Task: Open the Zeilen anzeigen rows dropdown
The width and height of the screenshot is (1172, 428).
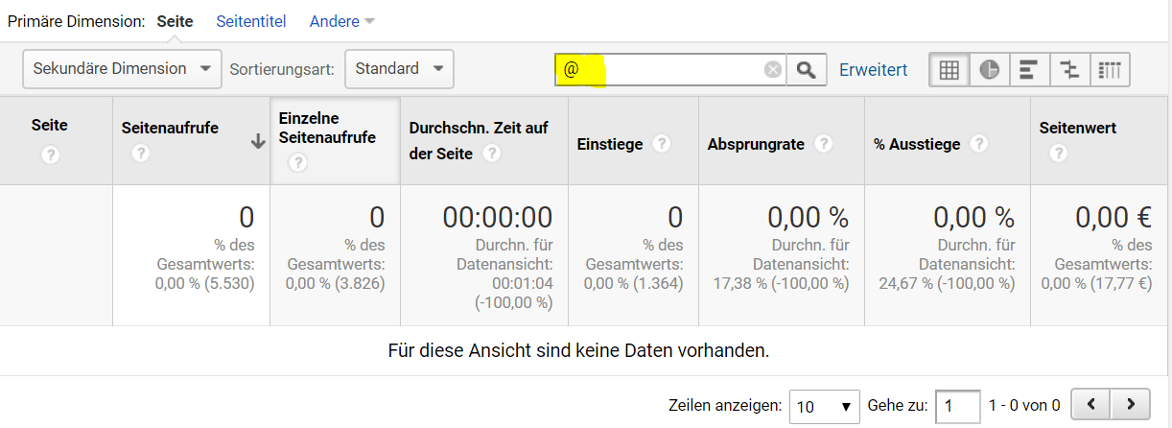Action: point(824,406)
